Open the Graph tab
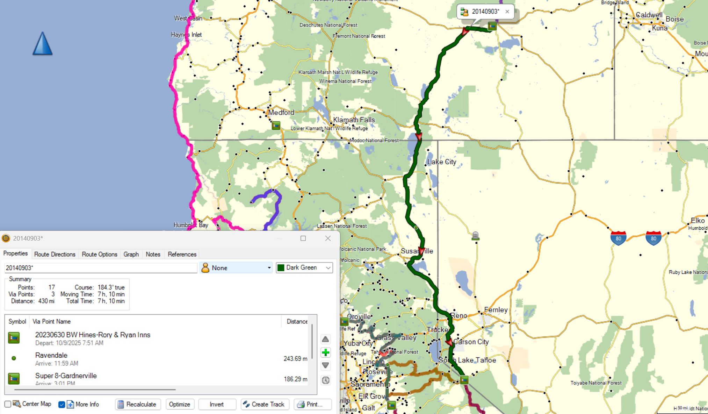Screen dimensions: 708x414 [x=131, y=254]
